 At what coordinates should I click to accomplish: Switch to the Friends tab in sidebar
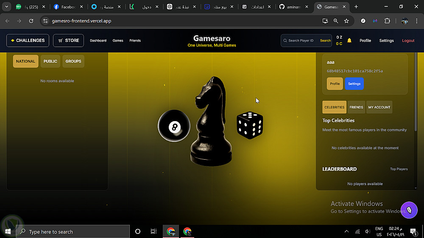pyautogui.click(x=356, y=107)
